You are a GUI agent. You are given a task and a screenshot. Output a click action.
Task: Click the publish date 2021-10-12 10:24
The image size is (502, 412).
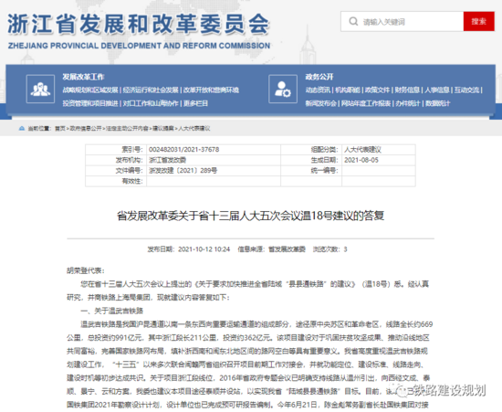pyautogui.click(x=204, y=249)
